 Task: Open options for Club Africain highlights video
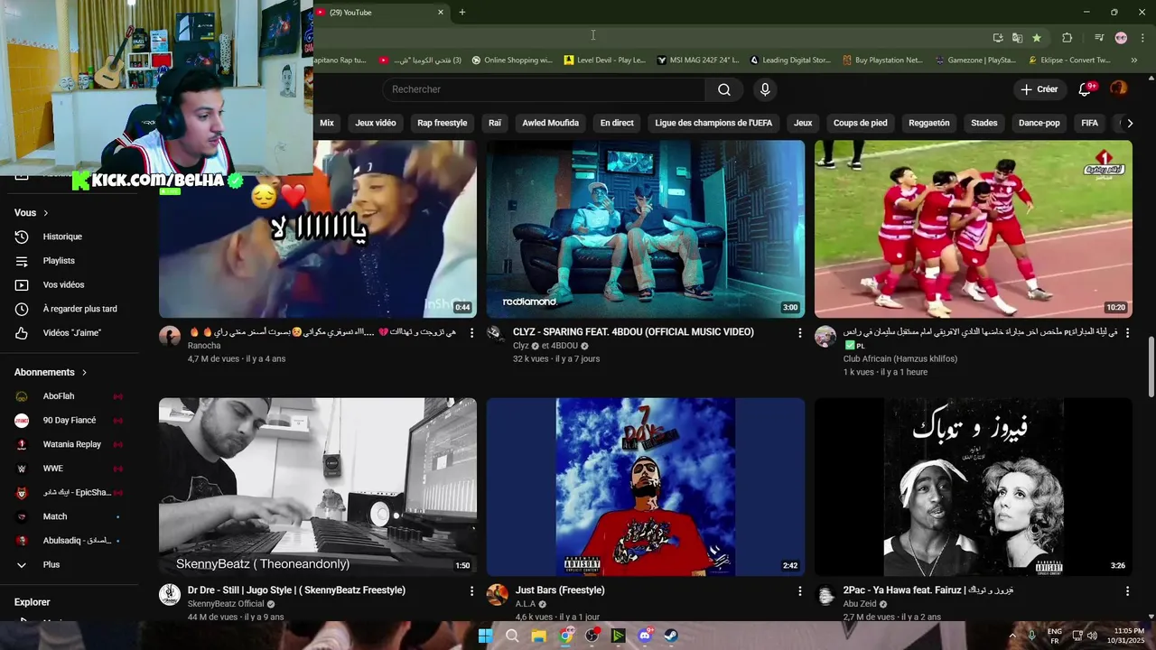tap(1127, 333)
